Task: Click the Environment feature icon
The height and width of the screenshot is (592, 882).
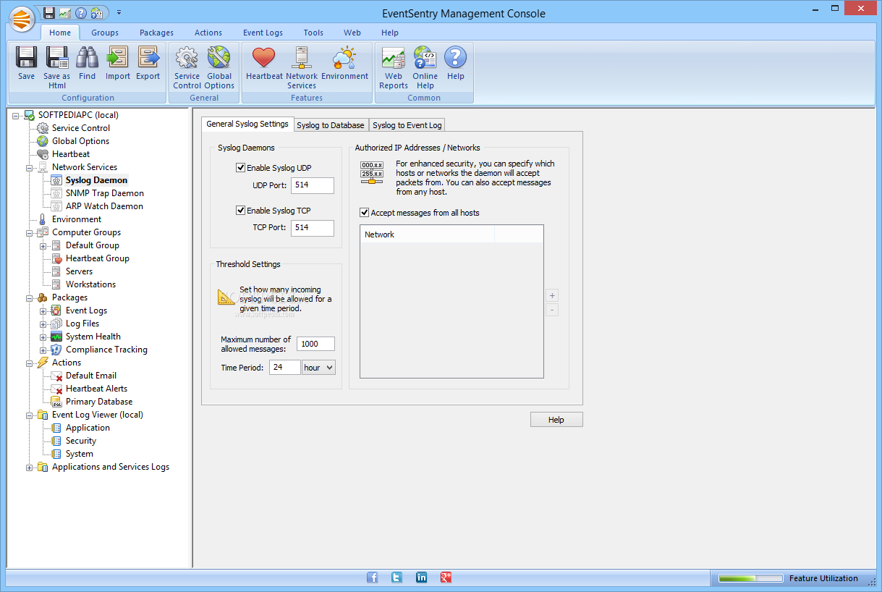Action: click(344, 63)
